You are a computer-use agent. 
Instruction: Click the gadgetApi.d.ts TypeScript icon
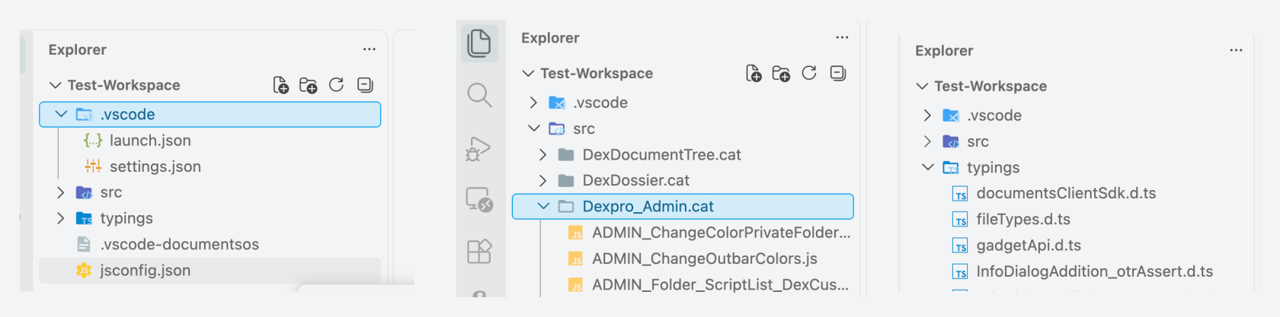(960, 246)
